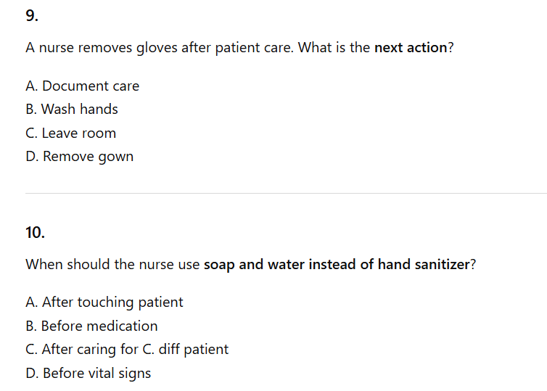Click the bold phrase "next action"

point(411,48)
